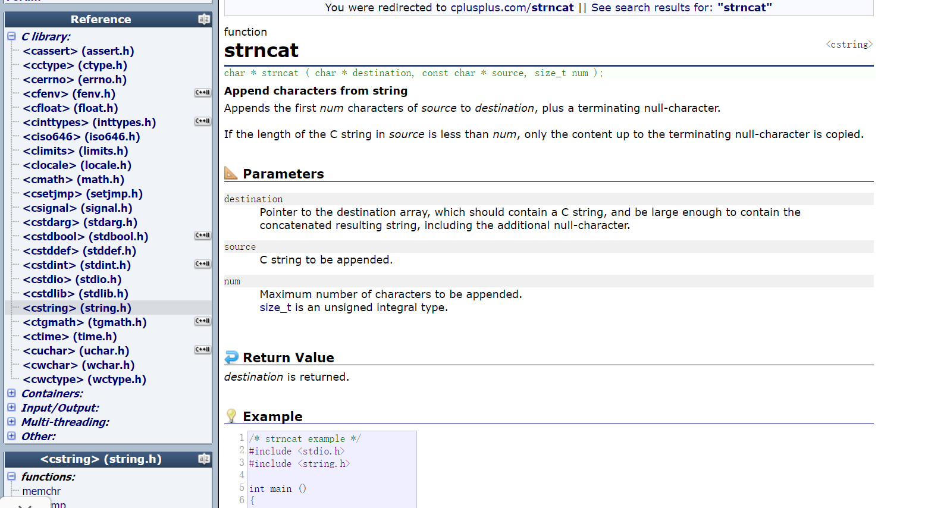Click the Other category label
The image size is (925, 508).
click(x=39, y=437)
